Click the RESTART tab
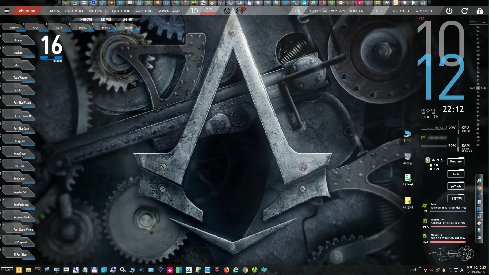 tap(106, 20)
